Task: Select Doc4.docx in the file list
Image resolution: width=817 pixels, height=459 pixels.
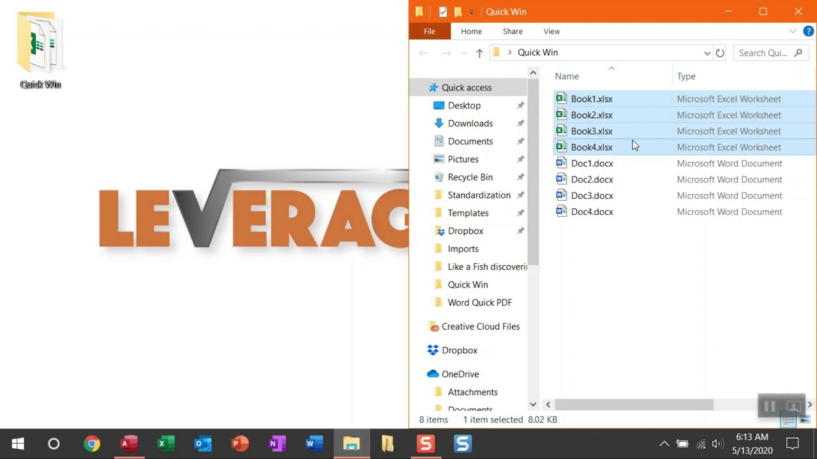Action: tap(592, 212)
